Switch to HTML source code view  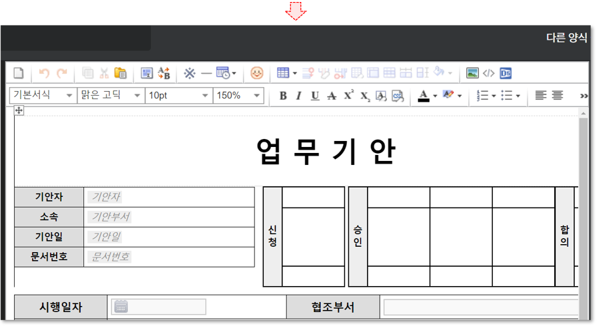point(489,73)
